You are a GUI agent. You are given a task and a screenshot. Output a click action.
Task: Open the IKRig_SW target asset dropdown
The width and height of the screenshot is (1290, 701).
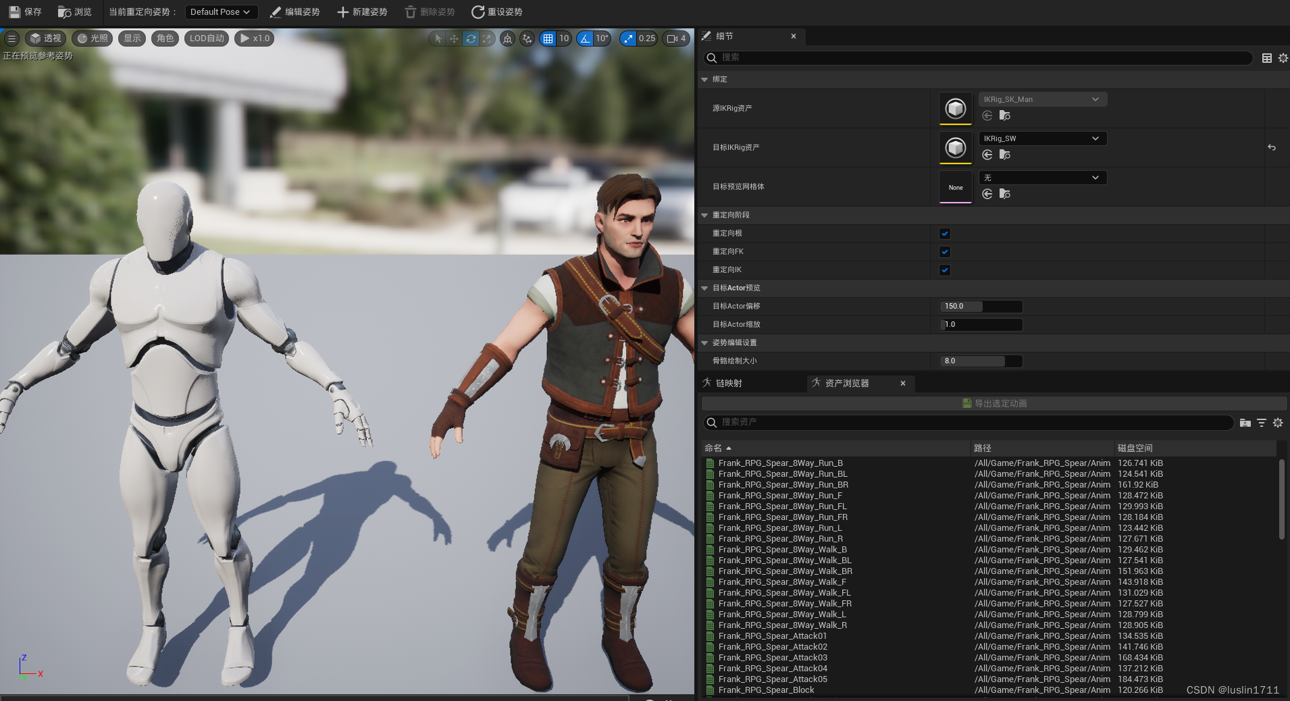(1042, 138)
